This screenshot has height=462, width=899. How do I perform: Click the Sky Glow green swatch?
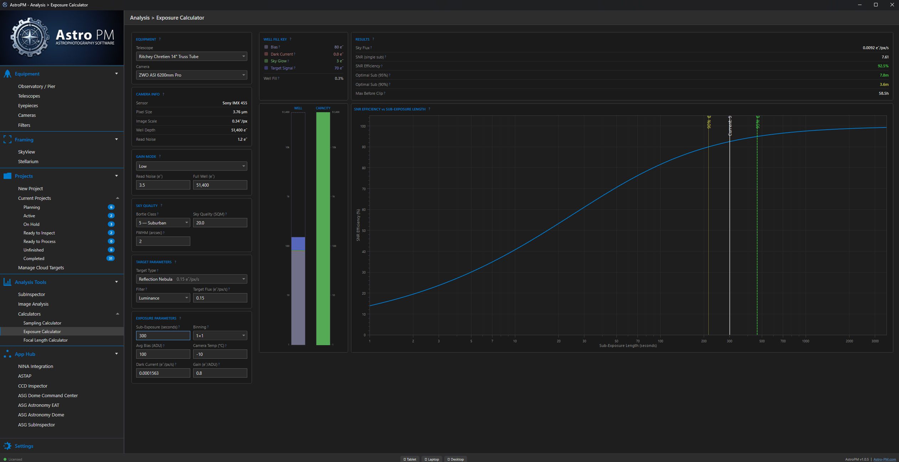coord(266,61)
